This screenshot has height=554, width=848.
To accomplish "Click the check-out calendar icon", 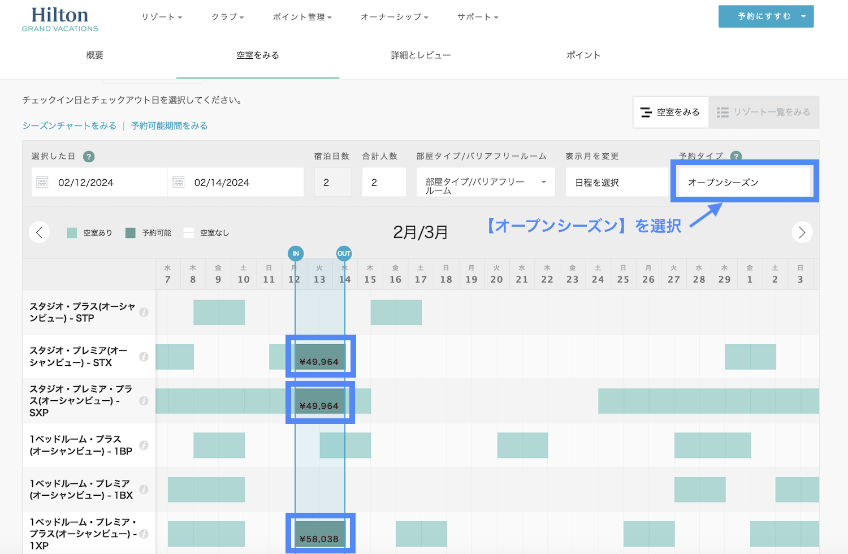I will pyautogui.click(x=179, y=182).
